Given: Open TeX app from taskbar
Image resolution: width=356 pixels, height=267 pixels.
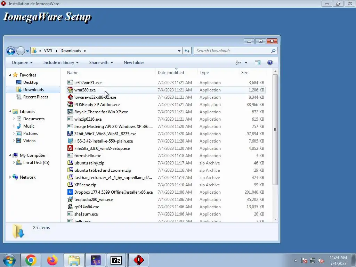Looking at the screenshot, I should 96,260.
